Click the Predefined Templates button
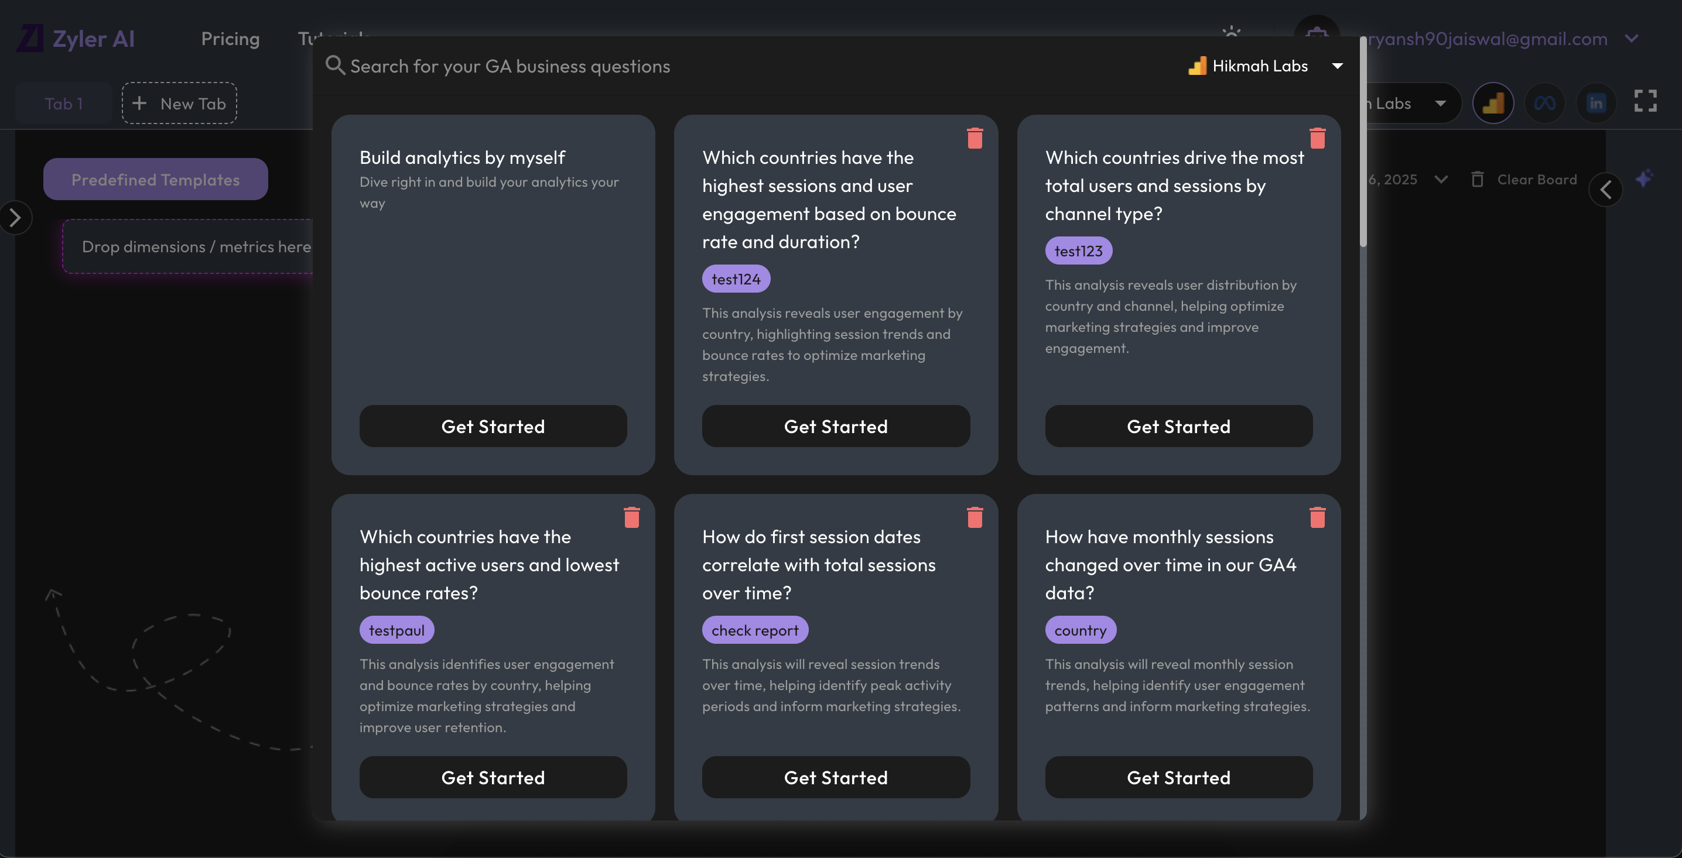 click(x=155, y=179)
